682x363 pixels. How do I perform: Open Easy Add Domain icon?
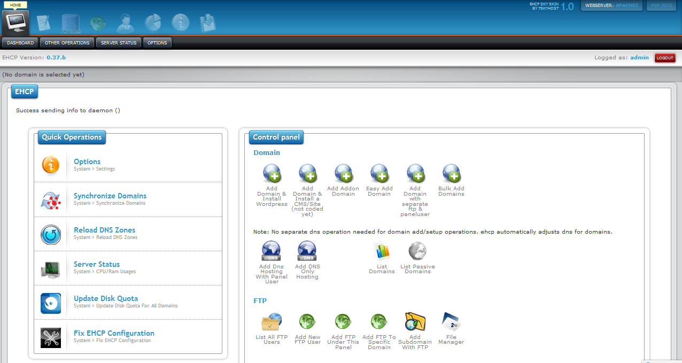(x=379, y=174)
